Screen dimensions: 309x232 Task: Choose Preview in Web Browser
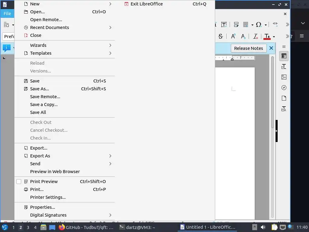coord(65,172)
